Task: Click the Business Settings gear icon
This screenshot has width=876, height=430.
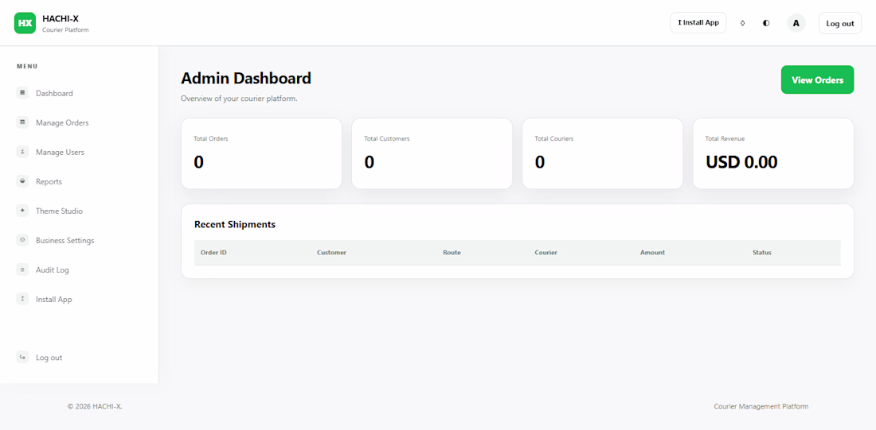Action: point(22,240)
